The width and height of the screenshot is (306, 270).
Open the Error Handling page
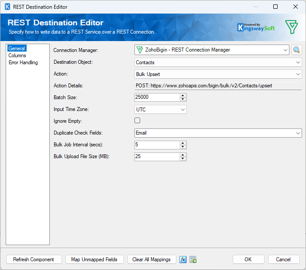pos(23,62)
